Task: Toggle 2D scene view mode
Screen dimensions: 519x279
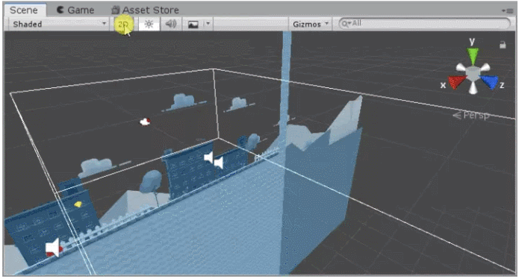Action: (x=123, y=24)
